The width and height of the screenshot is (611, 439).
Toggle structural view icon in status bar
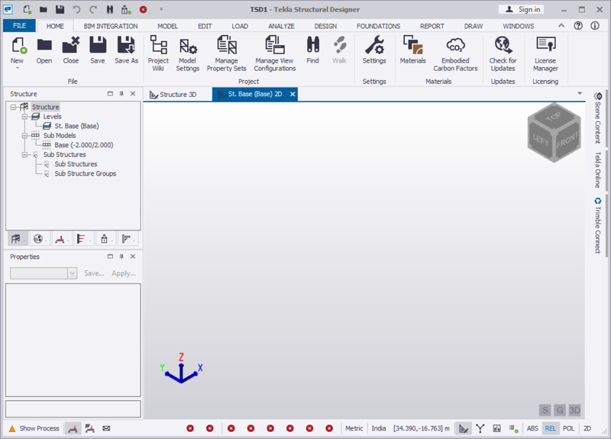coord(464,428)
